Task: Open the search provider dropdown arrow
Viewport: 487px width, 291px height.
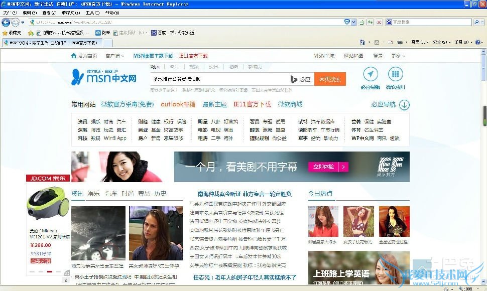Action: [482, 23]
